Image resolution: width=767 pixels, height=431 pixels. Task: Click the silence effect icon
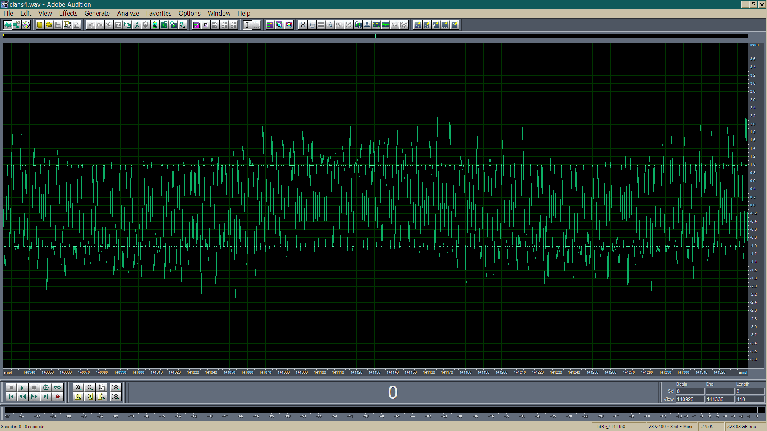pyautogui.click(x=321, y=25)
